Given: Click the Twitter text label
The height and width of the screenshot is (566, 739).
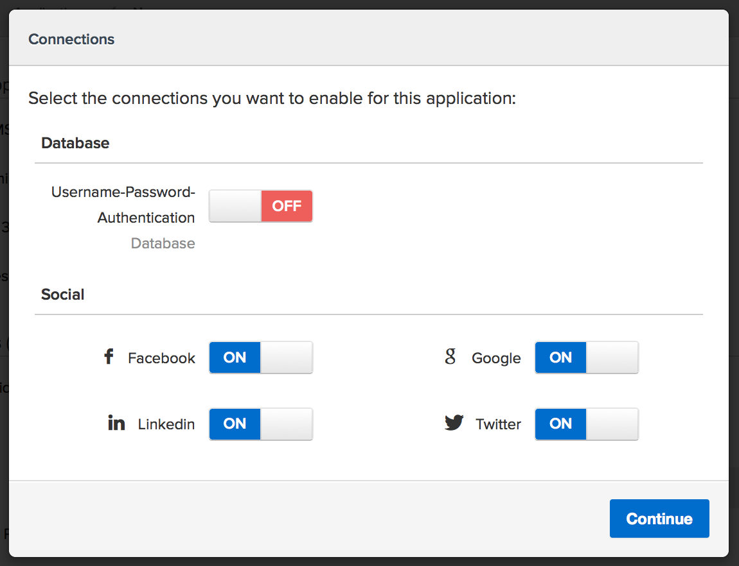Looking at the screenshot, I should 498,424.
